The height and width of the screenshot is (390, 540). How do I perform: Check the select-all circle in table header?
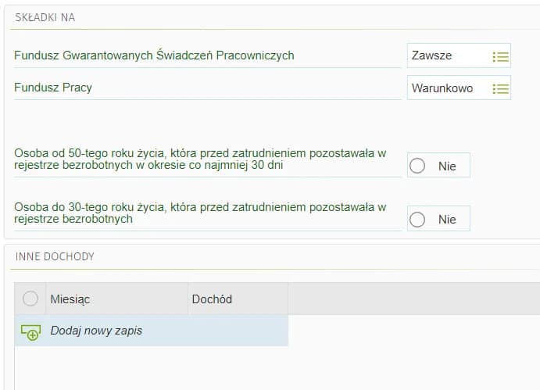pyautogui.click(x=30, y=299)
